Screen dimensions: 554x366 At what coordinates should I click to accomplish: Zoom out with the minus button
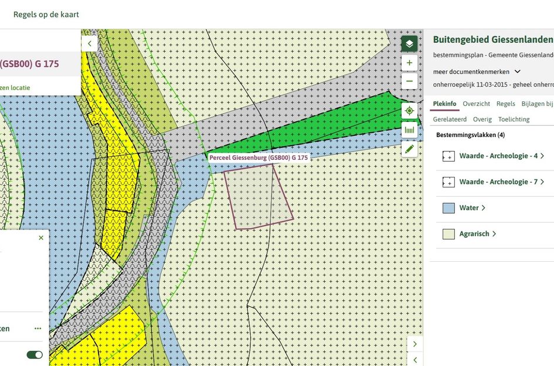pos(409,81)
